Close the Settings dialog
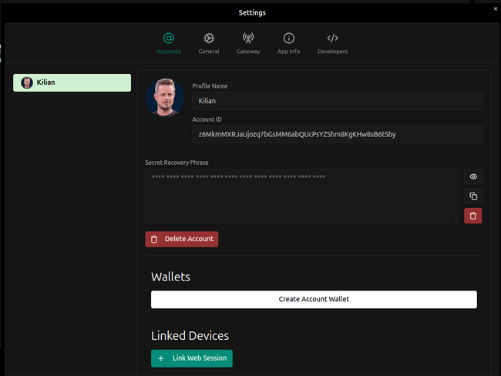The width and height of the screenshot is (501, 376). click(495, 8)
